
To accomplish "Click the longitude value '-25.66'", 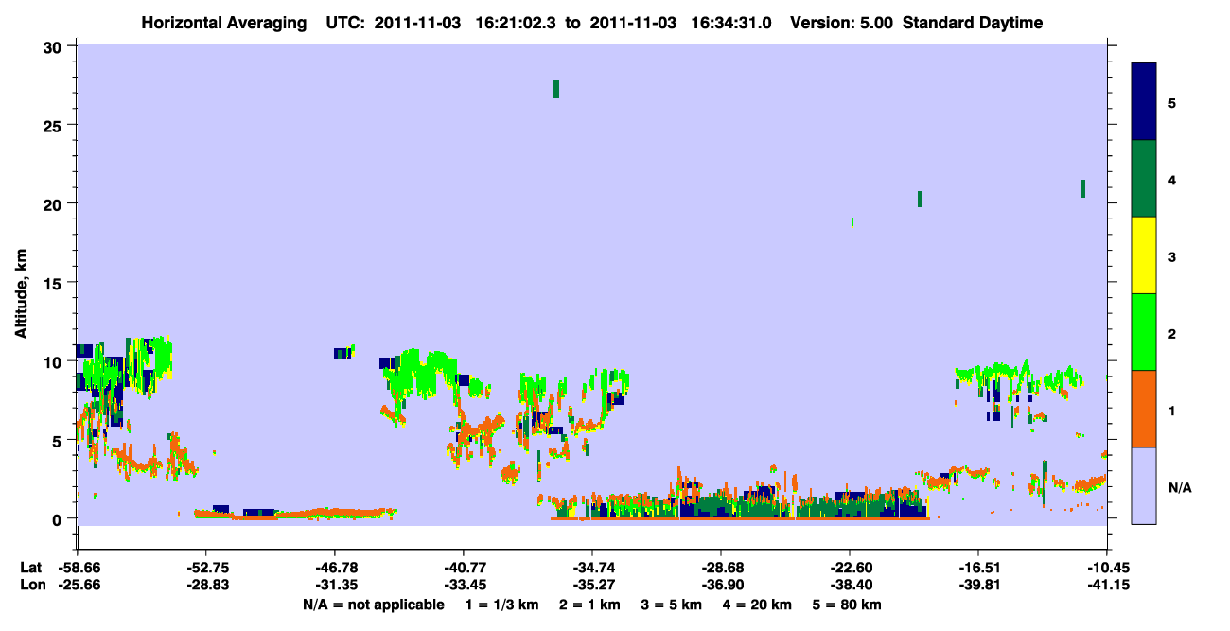I will [78, 586].
